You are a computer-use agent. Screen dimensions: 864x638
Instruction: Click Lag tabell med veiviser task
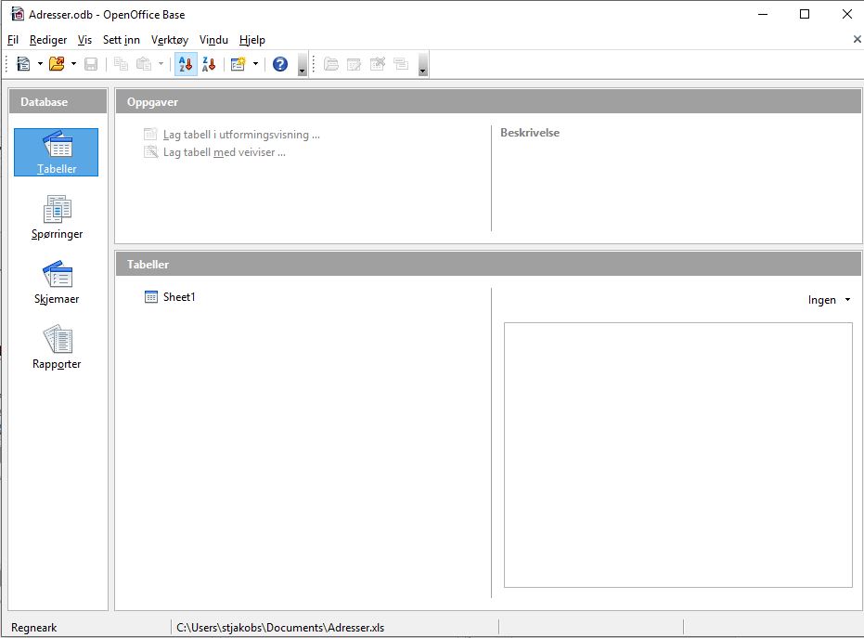click(214, 152)
